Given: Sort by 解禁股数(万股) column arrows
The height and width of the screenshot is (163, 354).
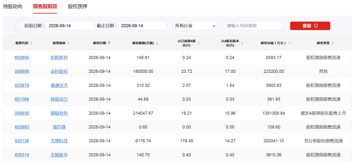Looking at the screenshot, I should (157, 43).
